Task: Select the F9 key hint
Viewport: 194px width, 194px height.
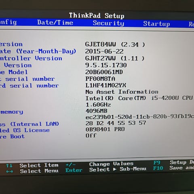Action: click(157, 163)
